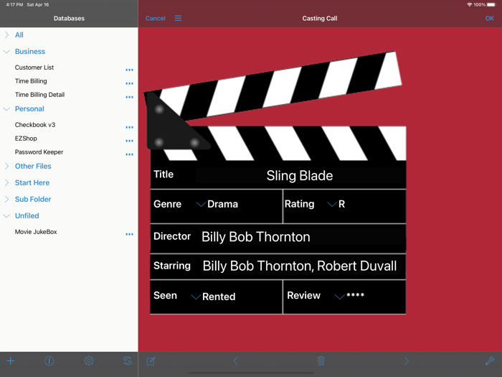Edit the Director field
The image size is (502, 377).
tap(302, 237)
